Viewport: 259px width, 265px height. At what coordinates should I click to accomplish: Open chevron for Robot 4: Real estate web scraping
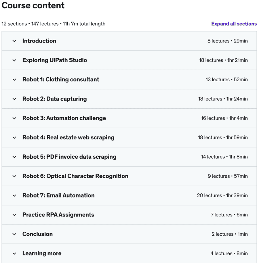tap(14, 138)
